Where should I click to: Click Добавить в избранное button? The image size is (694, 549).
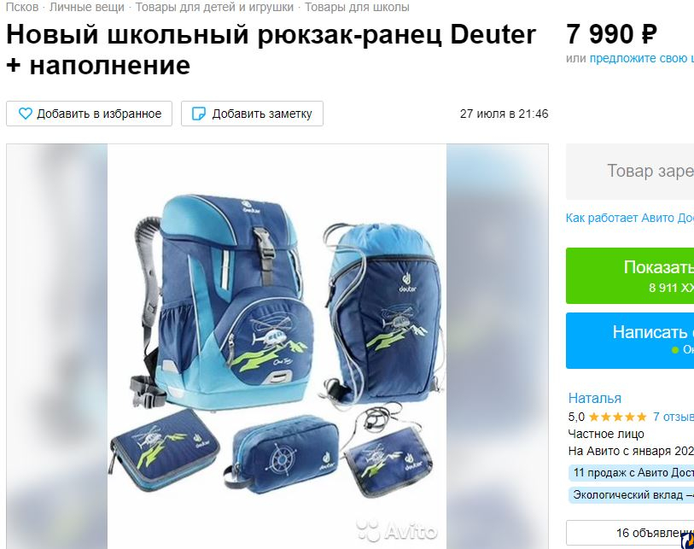pyautogui.click(x=89, y=114)
